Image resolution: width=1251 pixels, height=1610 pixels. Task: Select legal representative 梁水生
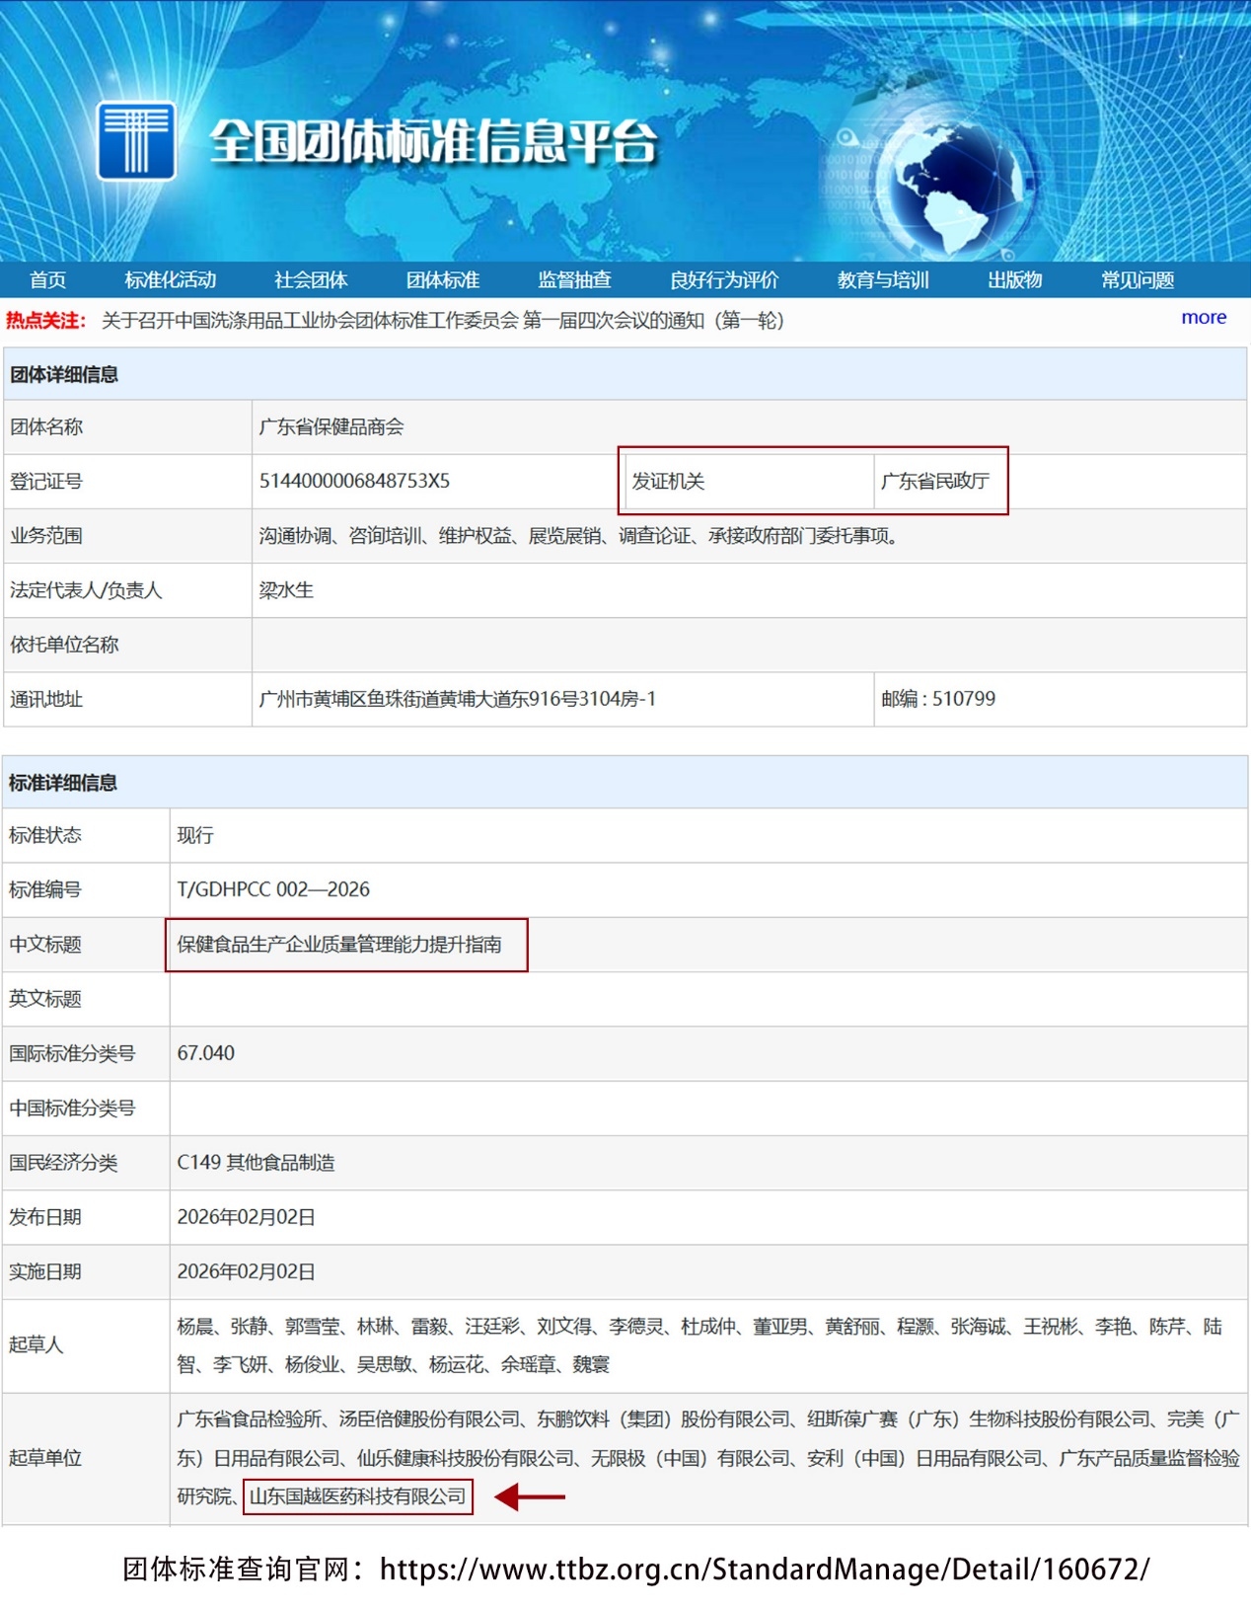286,590
